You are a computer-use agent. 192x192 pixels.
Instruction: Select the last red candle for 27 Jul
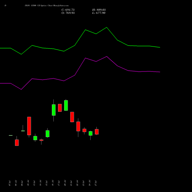[x=97, y=132]
